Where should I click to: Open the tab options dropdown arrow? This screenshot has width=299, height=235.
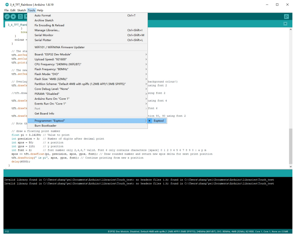tap(285, 24)
